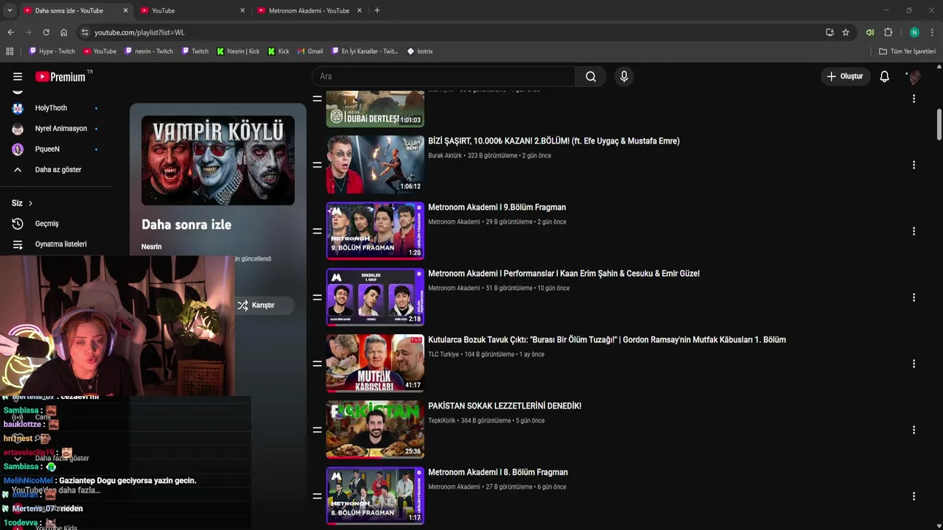Click the address bar URL

[139, 32]
